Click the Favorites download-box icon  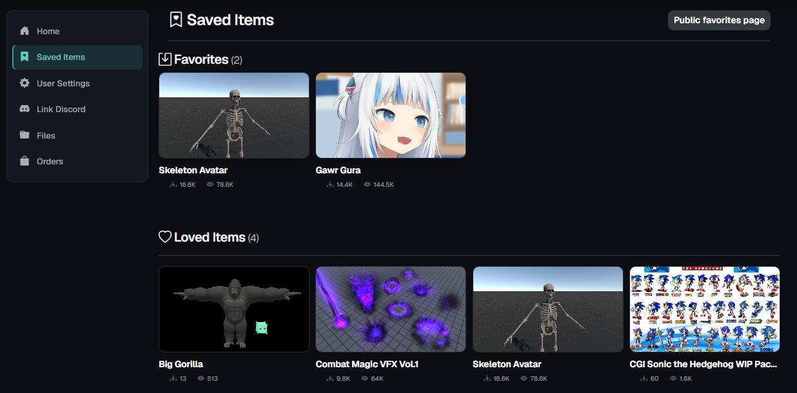coord(165,59)
